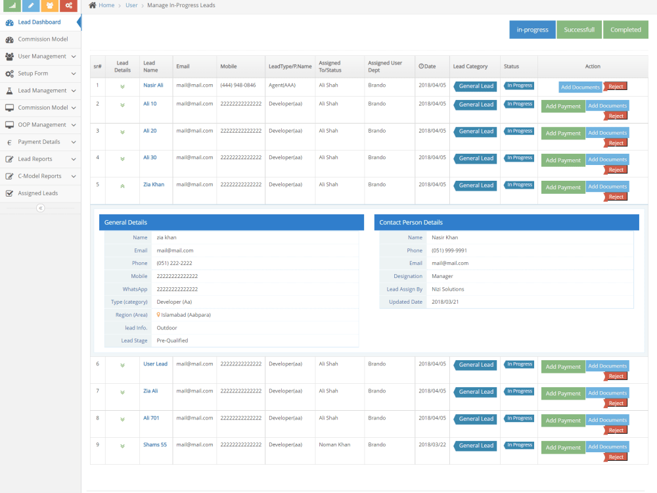657x493 pixels.
Task: Open OOP Management sidebar item
Action: 40,125
